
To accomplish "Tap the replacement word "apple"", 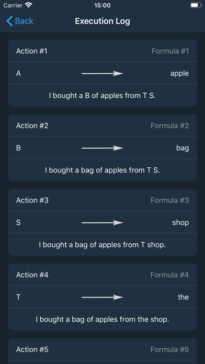I will coord(179,74).
